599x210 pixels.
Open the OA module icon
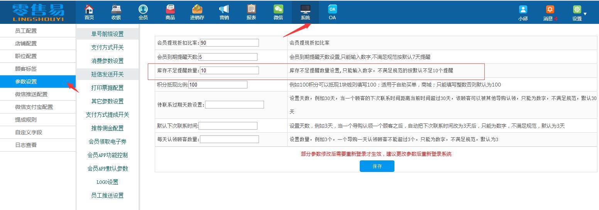coord(332,12)
